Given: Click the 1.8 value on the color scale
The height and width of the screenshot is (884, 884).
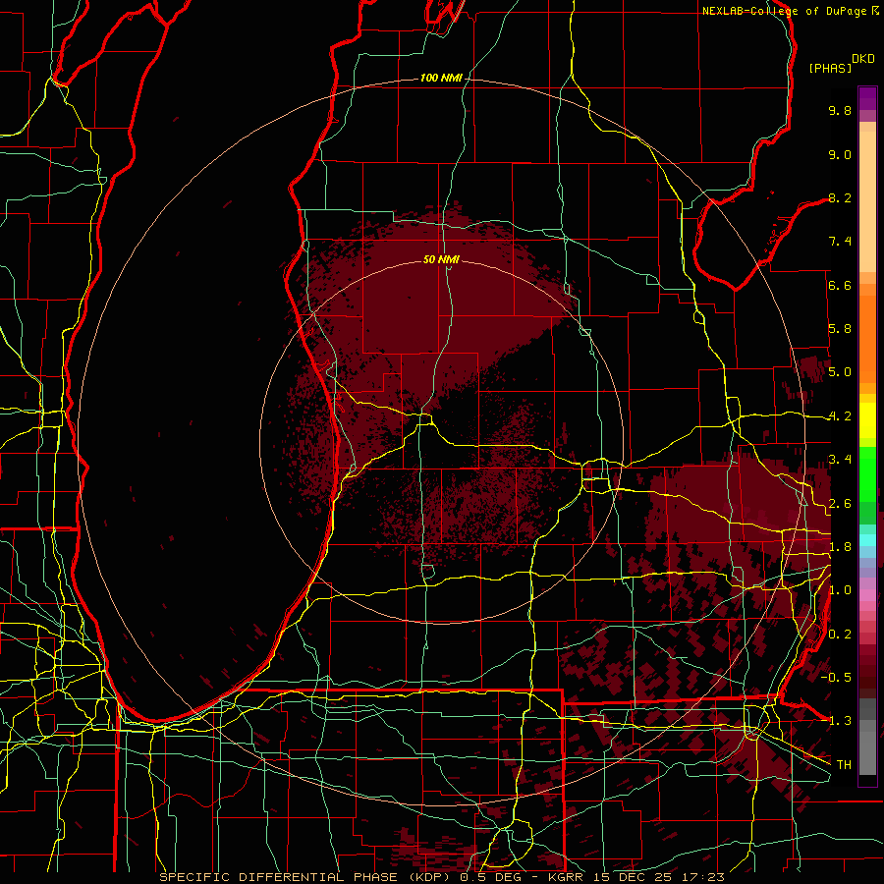Looking at the screenshot, I should 840,547.
